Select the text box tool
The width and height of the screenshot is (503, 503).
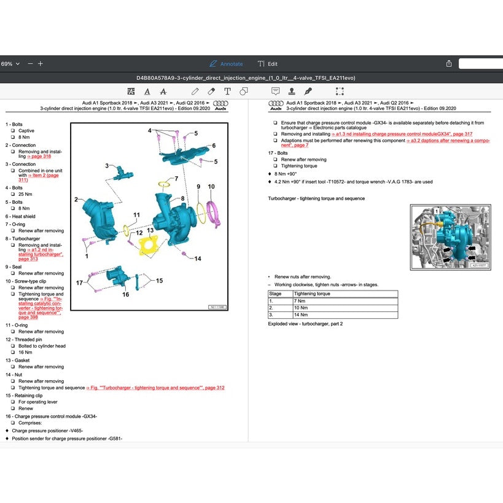pyautogui.click(x=228, y=92)
